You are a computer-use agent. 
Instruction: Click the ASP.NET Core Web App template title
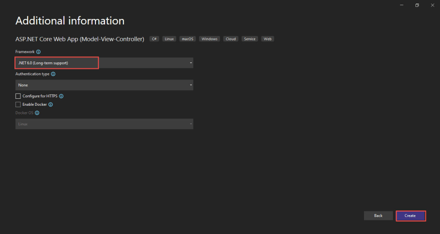[79, 39]
